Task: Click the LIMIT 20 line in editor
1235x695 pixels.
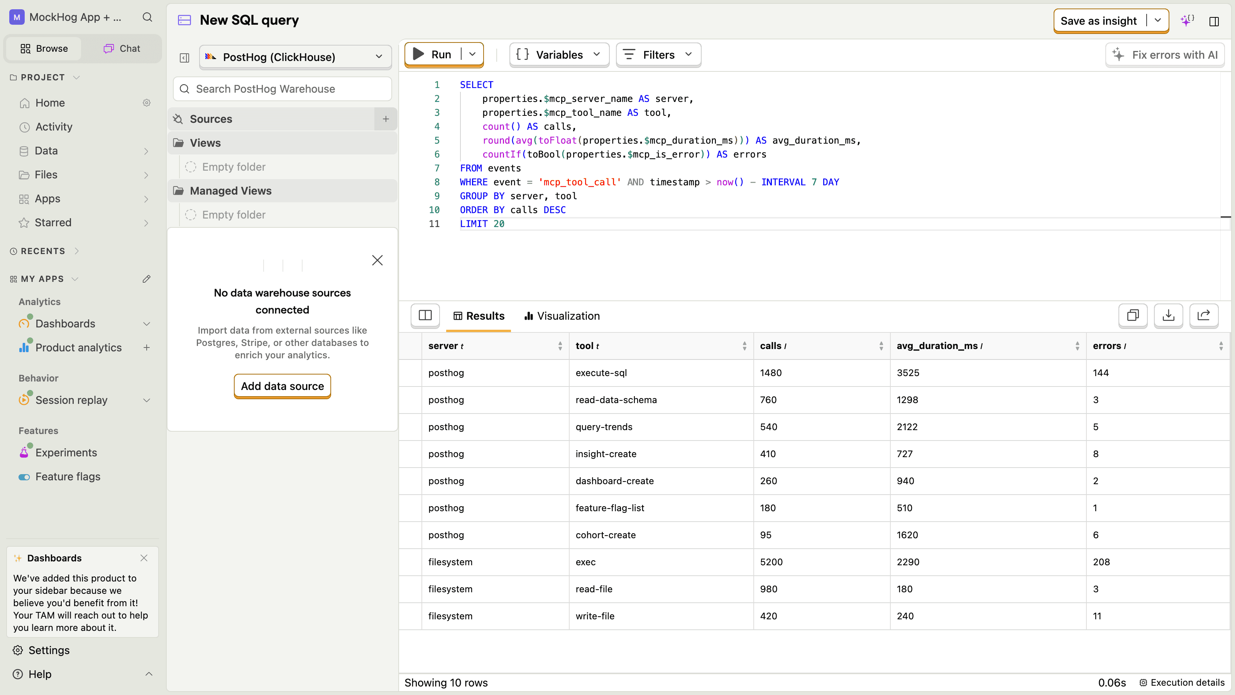Action: [x=482, y=224]
